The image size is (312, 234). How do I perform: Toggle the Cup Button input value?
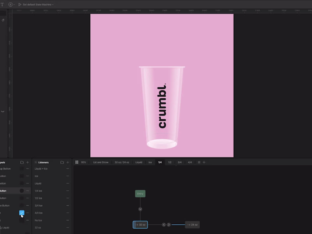pyautogui.click(x=22, y=168)
